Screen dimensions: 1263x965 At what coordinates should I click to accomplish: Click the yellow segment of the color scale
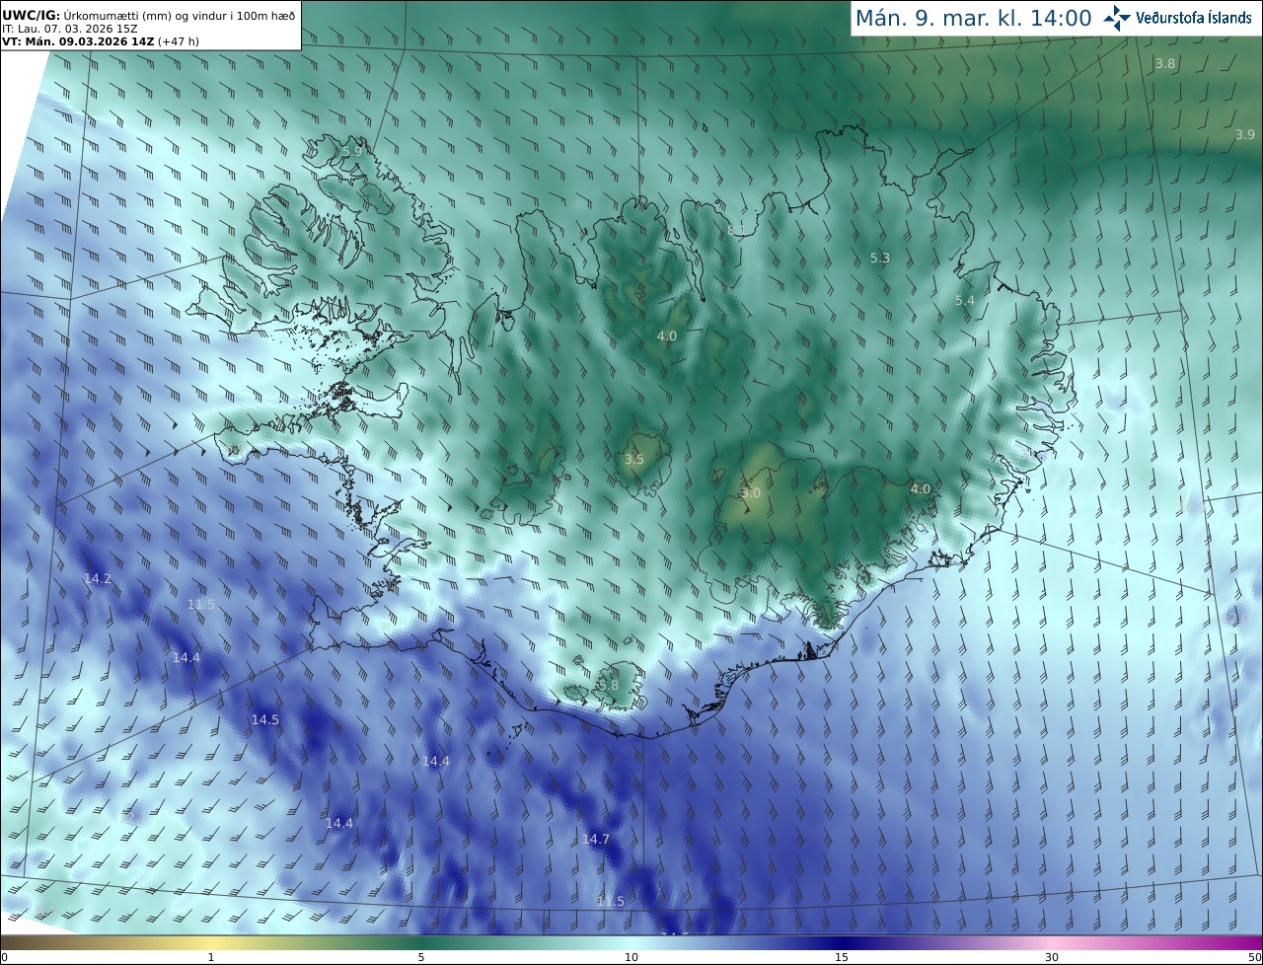pos(212,942)
